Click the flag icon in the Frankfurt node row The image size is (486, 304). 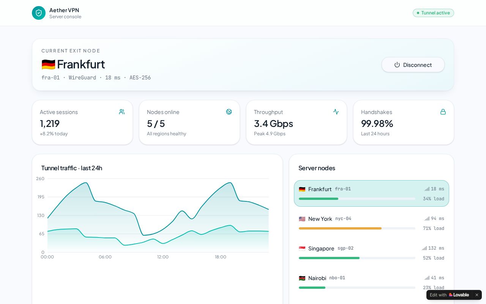(x=302, y=189)
